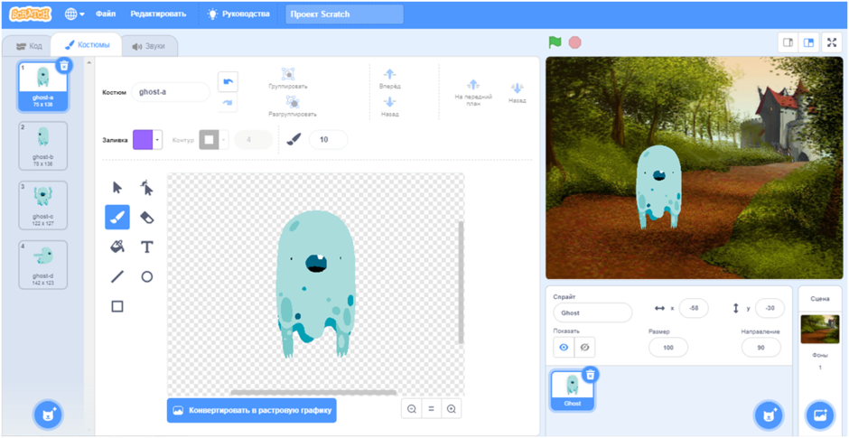Image resolution: width=849 pixels, height=438 pixels.
Task: Click the Scratch logo
Action: tap(31, 14)
